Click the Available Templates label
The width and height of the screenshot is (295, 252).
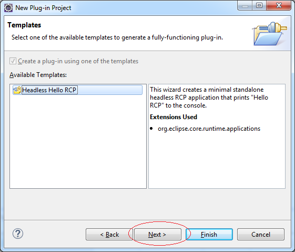pos(38,75)
